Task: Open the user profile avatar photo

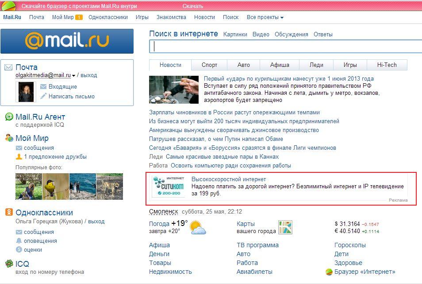Action: 26,92
